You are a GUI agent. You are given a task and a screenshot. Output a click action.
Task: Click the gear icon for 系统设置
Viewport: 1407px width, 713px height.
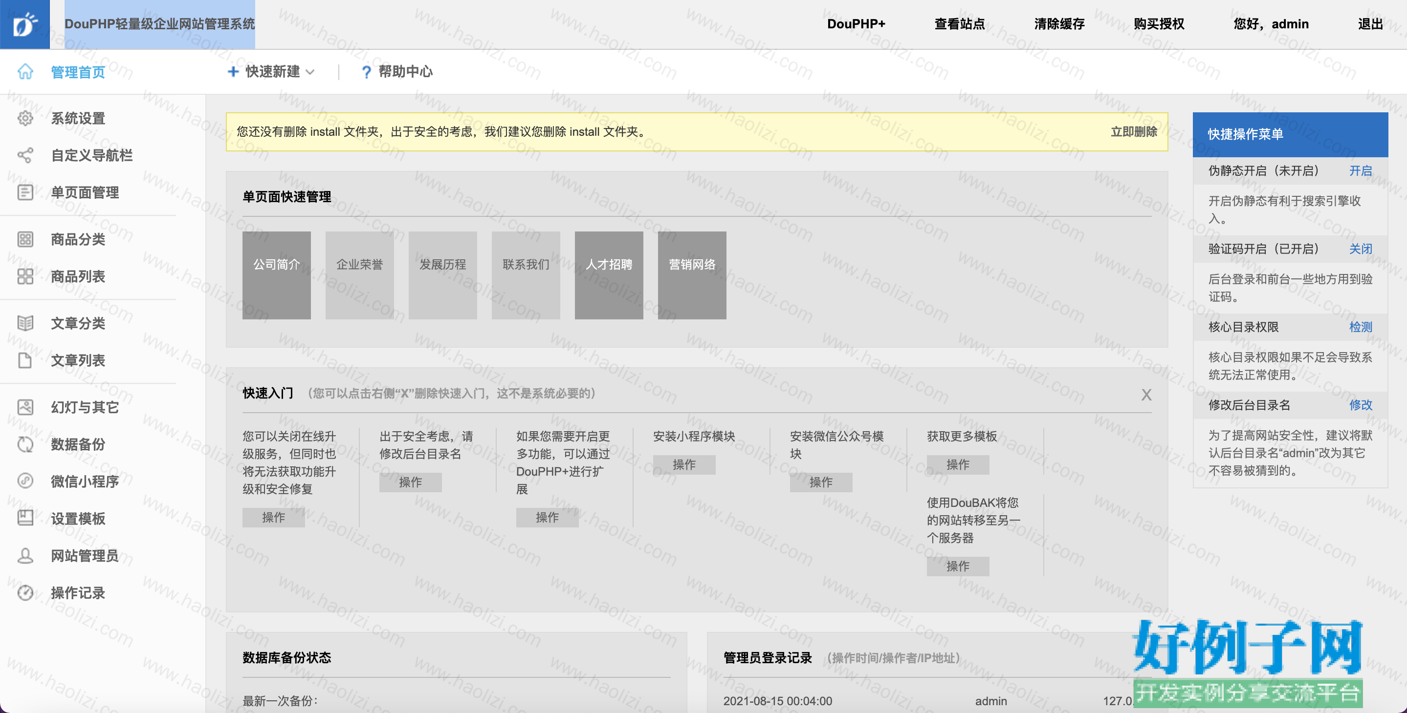click(x=25, y=118)
